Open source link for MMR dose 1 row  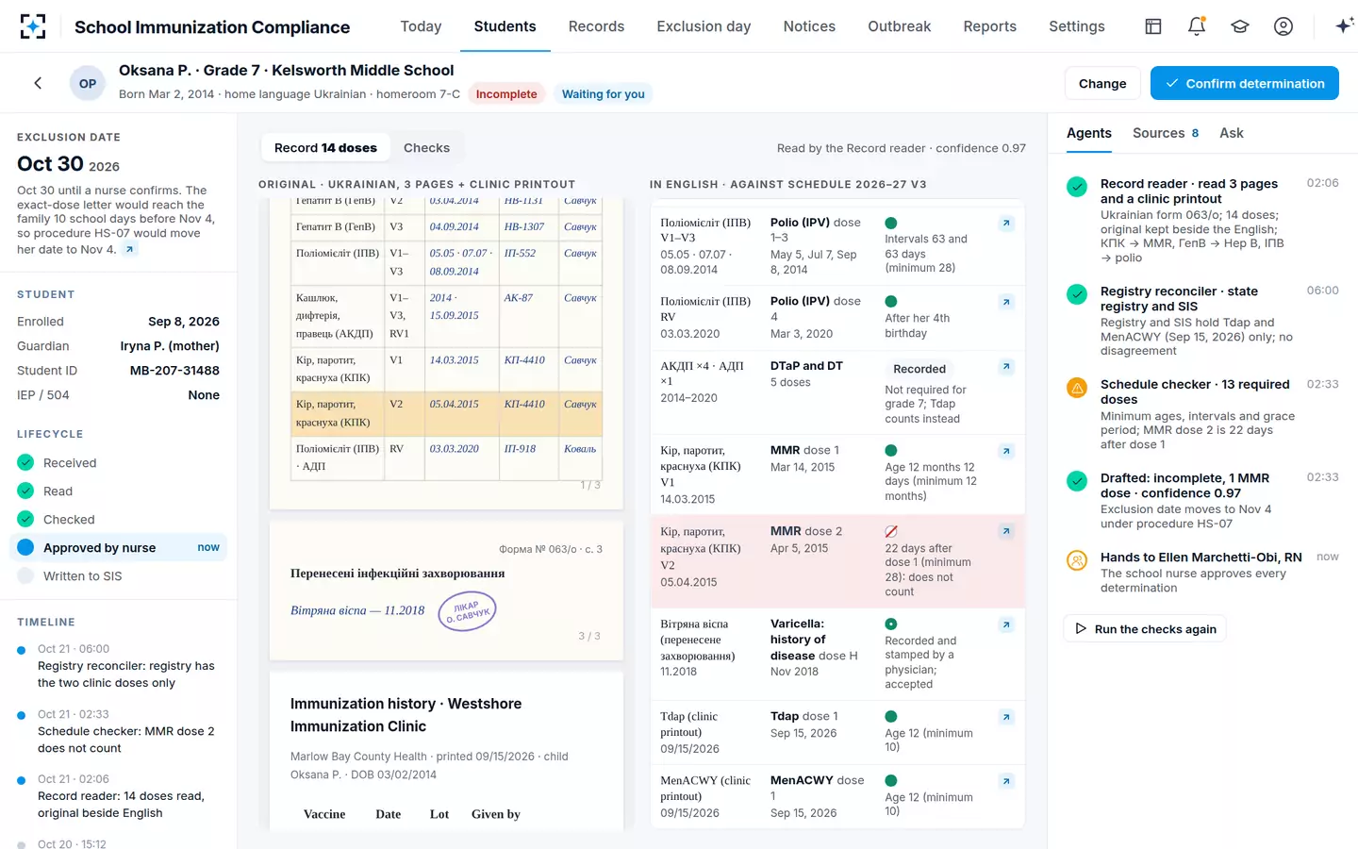point(1006,452)
